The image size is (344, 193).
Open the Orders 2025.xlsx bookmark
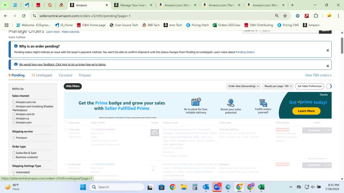pos(226,25)
